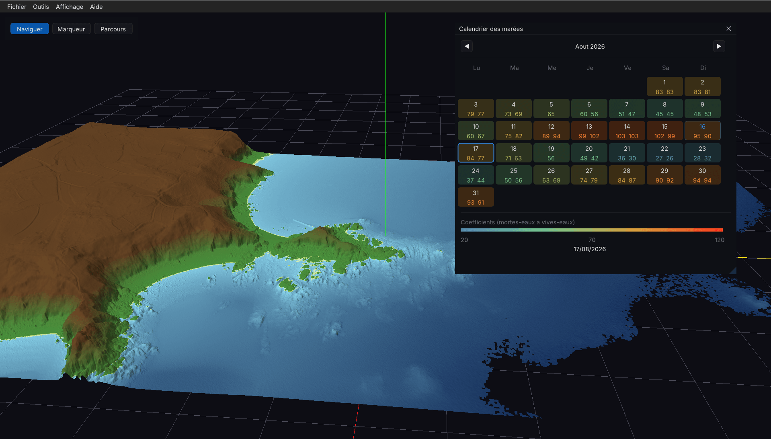Viewport: 771px width, 439px height.
Task: Activate the Naviguer mode
Action: 30,29
